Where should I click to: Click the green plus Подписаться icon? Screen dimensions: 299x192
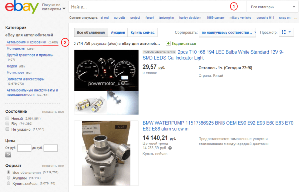(168, 43)
